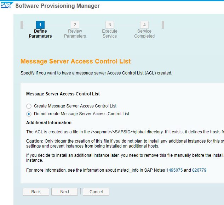This screenshot has width=224, height=205.
Task: Click the Cancel button
Action: [96, 192]
